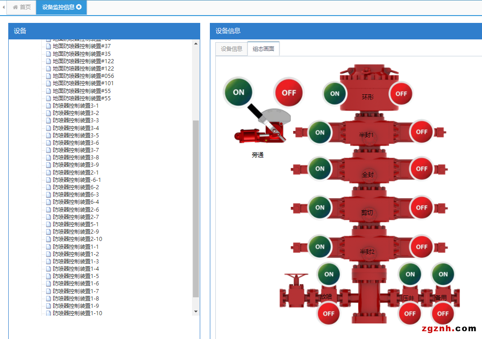
Task: Turn ON the 备用 valve
Action: (x=443, y=274)
